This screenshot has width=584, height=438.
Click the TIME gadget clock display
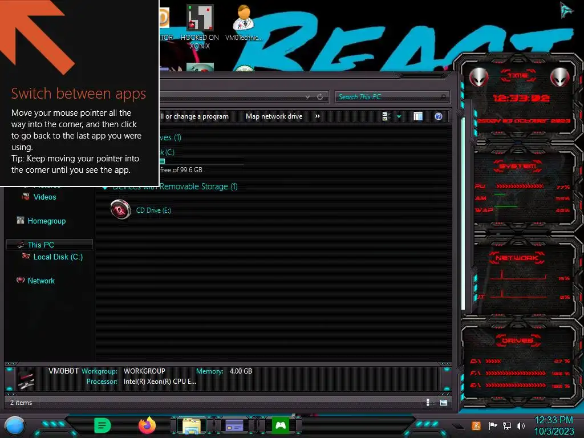point(521,98)
